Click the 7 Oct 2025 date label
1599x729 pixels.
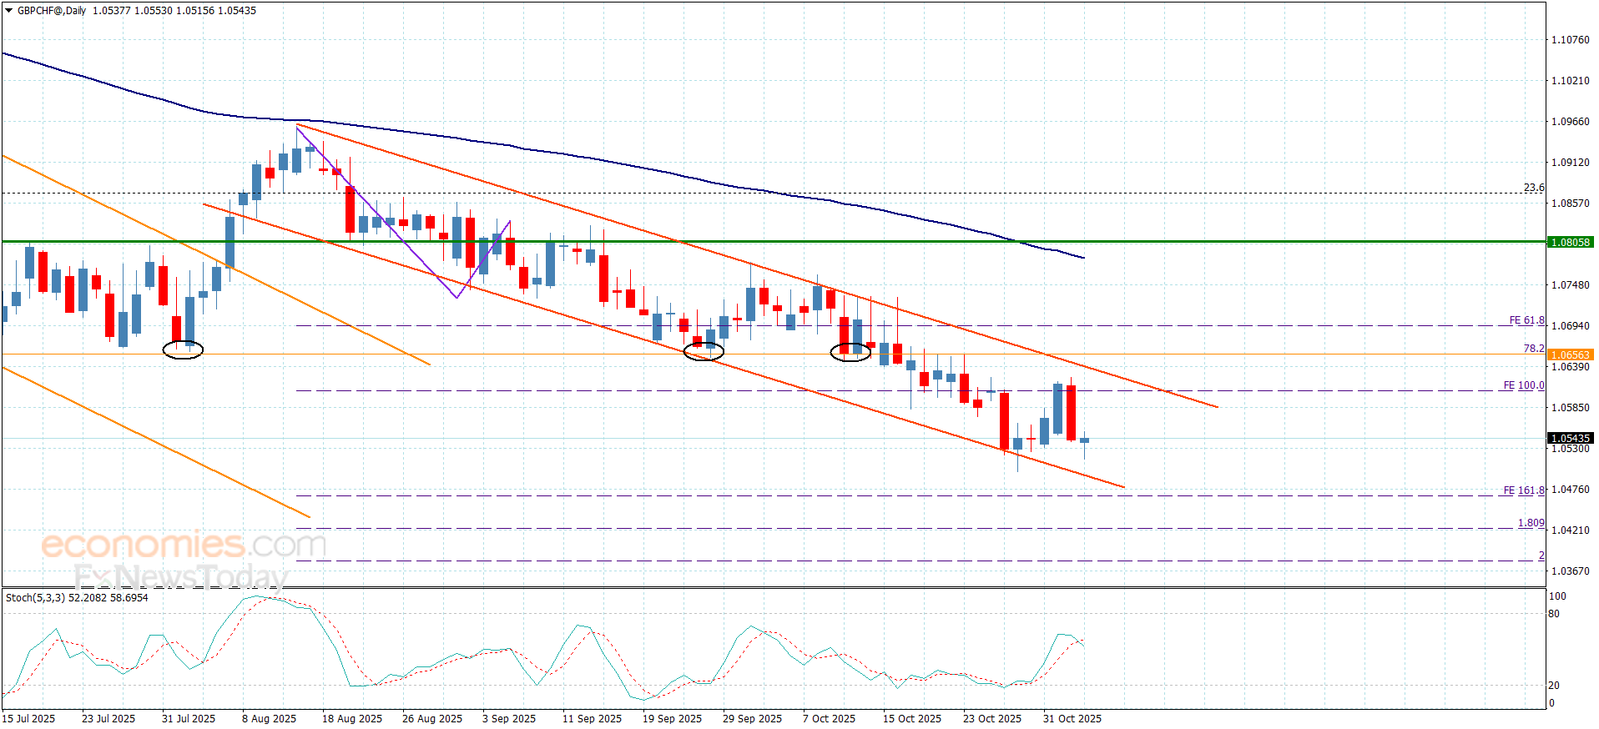(x=830, y=719)
